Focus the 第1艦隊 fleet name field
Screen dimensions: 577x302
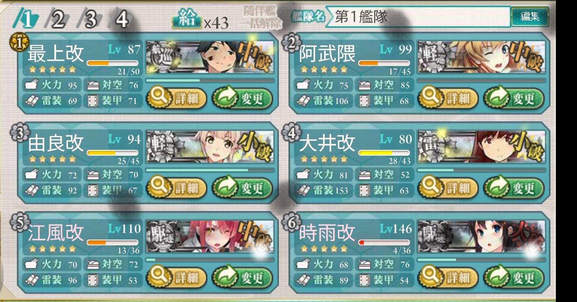(418, 17)
